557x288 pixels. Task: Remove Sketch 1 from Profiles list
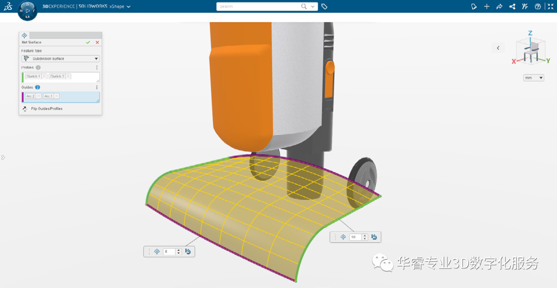44,76
